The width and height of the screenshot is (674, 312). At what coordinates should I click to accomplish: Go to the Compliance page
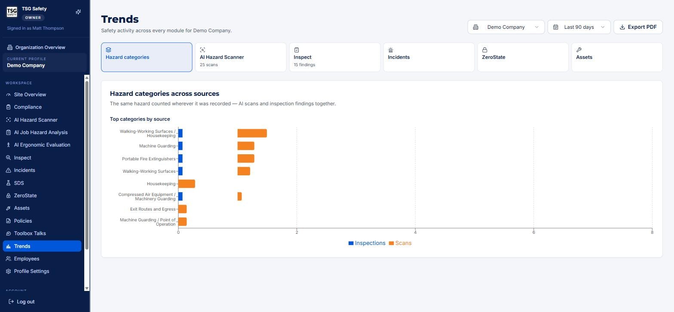(42, 107)
